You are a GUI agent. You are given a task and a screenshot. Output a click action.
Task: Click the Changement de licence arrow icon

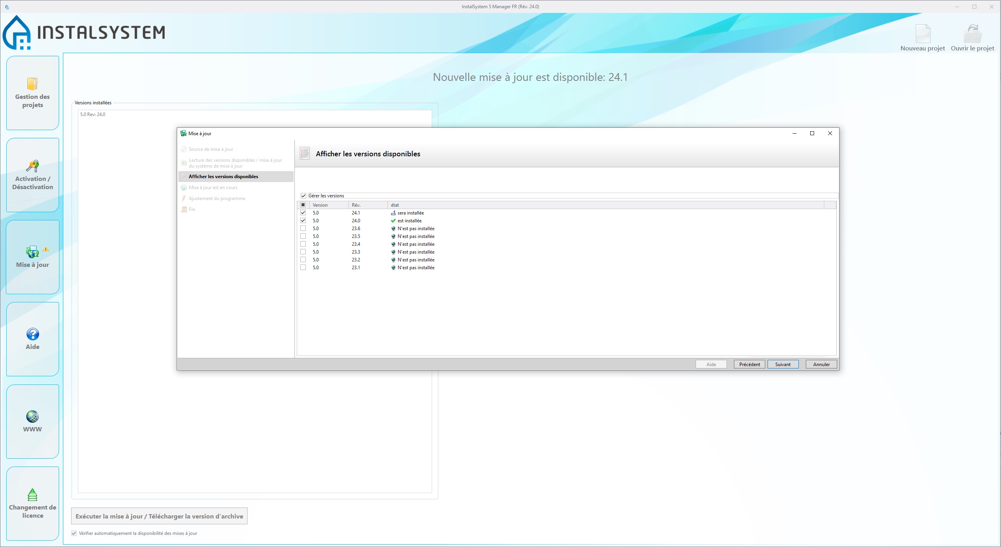[32, 495]
